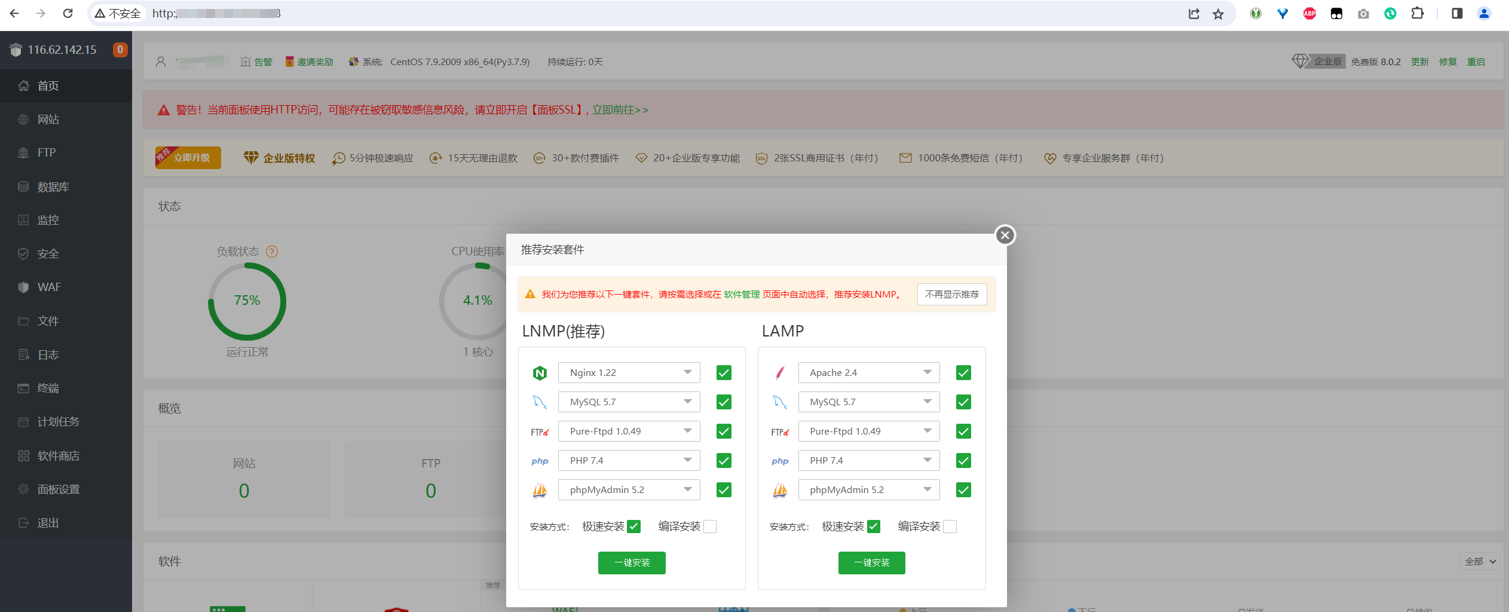
Task: Click the enterprise diamond icon in header
Action: click(x=1300, y=61)
